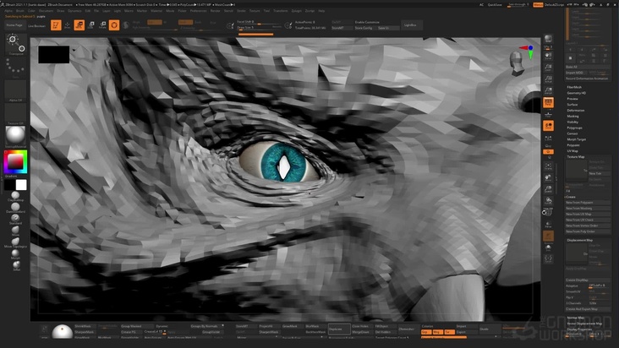Image resolution: width=619 pixels, height=348 pixels.
Task: Click the Frame icon on right shelf
Action: pos(548,166)
